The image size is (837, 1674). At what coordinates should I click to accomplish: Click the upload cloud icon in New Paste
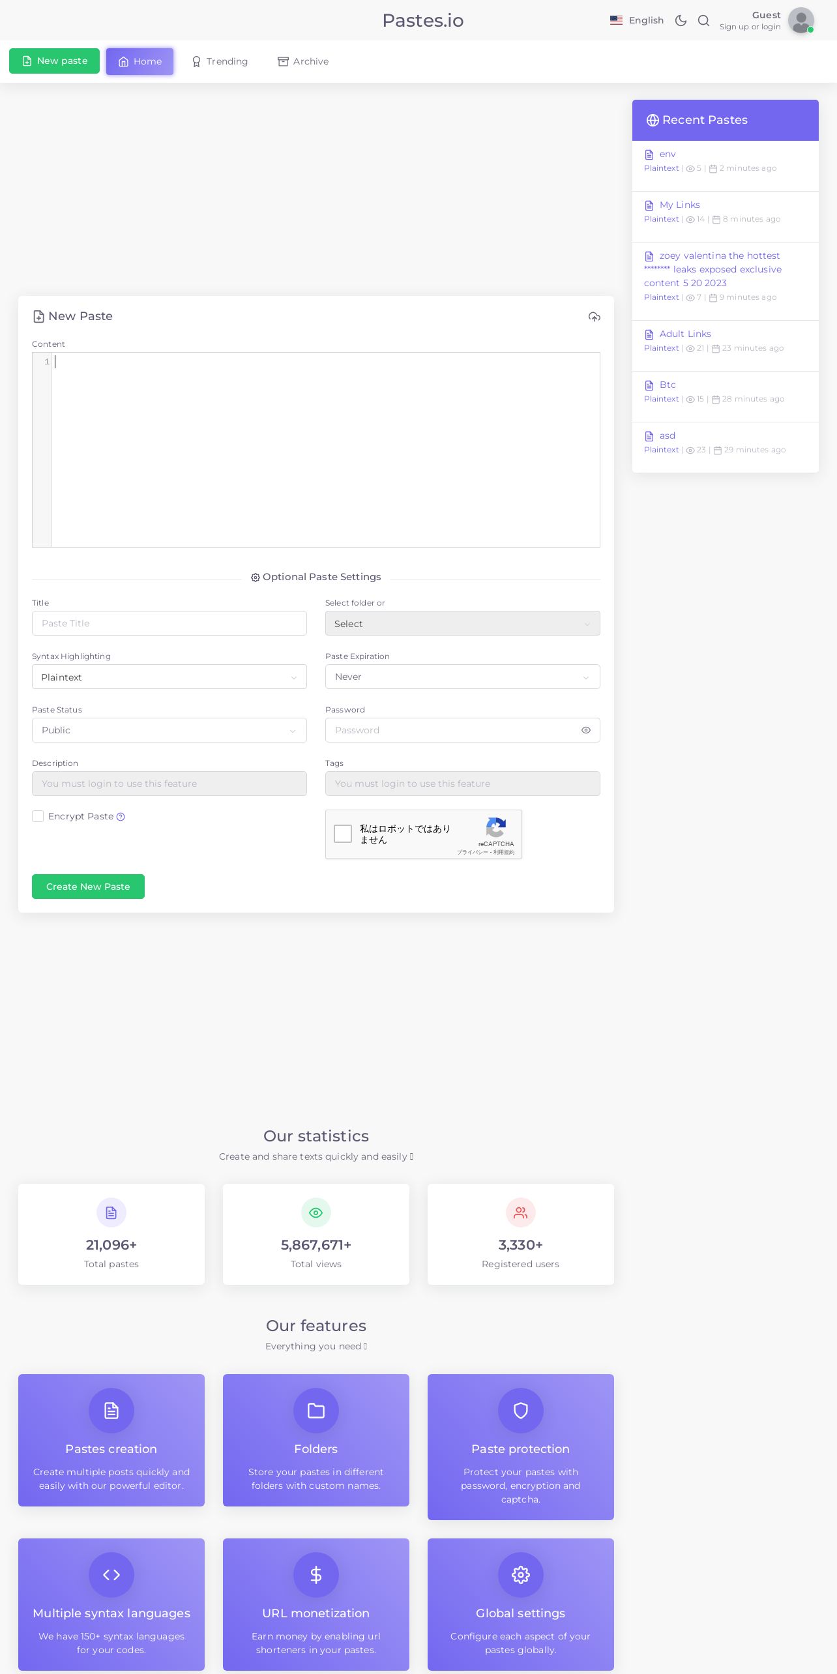click(x=595, y=317)
